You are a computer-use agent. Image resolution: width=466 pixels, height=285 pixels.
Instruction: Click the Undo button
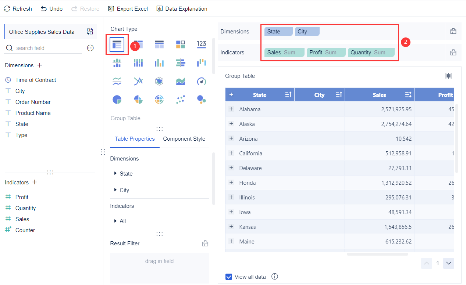[x=51, y=8]
